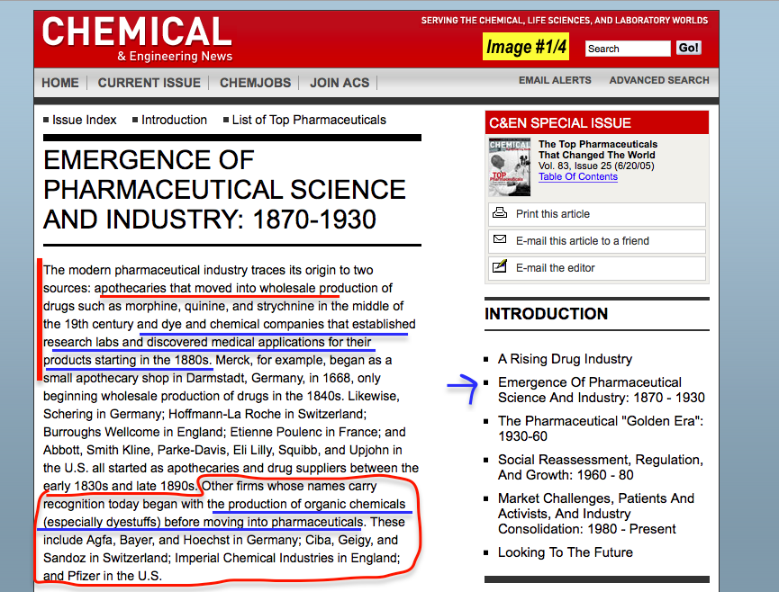Click the envelope icon for e-mailing article
Viewport: 779px width, 592px height.
(x=500, y=240)
